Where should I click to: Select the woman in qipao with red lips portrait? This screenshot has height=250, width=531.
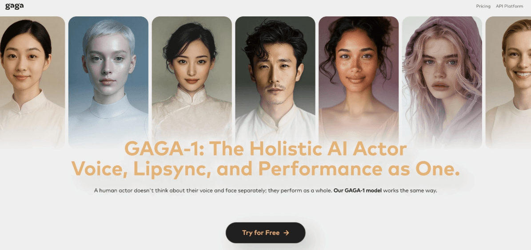(x=192, y=82)
